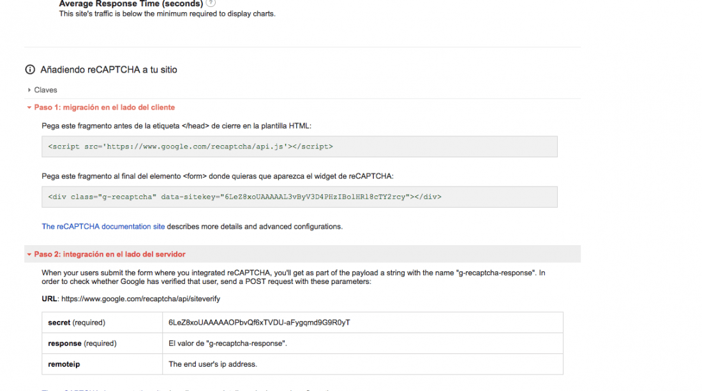Click the help icon beside Average Response Time
This screenshot has height=391, width=702.
point(211,3)
